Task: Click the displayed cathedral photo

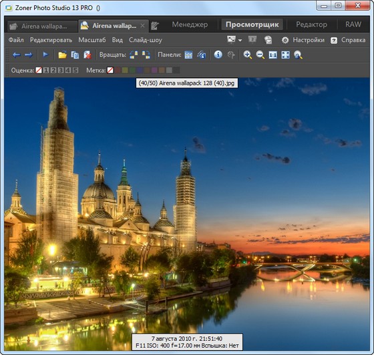Action: coord(187,214)
